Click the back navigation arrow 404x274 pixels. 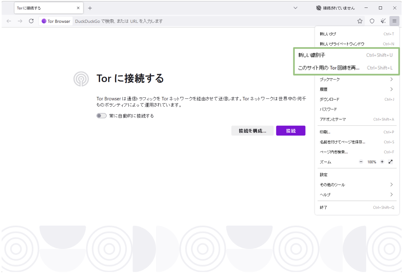[9, 21]
